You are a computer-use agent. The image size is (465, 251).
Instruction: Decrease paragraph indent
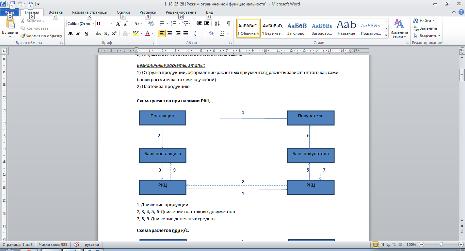(x=199, y=24)
